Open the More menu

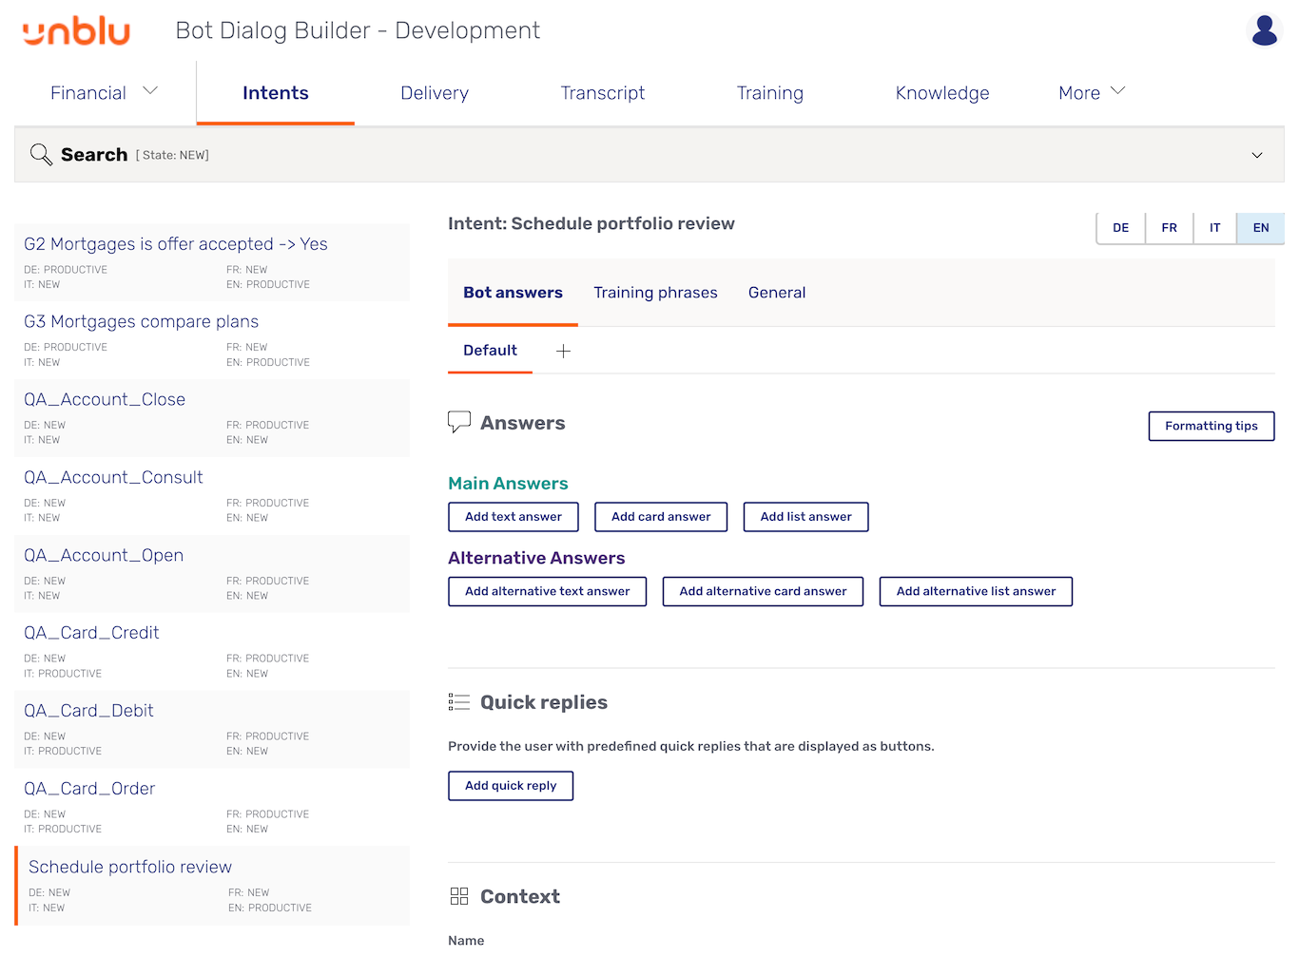click(1091, 92)
